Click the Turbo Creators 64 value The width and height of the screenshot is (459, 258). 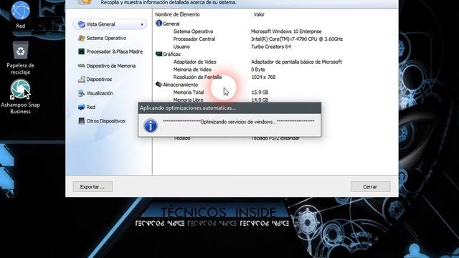click(271, 47)
